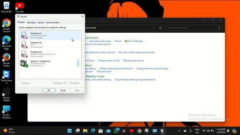Click the Apply button

click(x=77, y=90)
